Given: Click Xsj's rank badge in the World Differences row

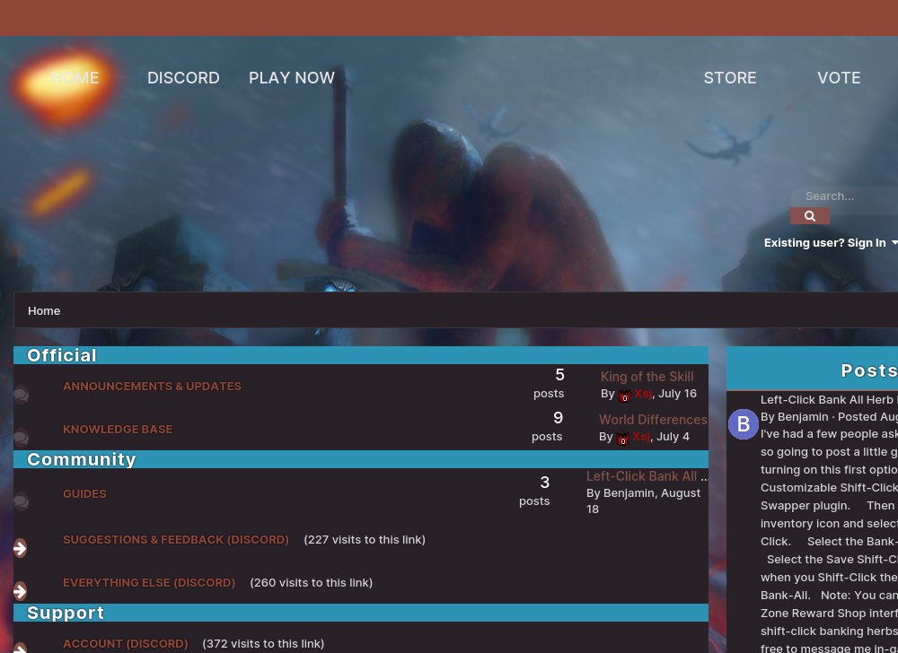Looking at the screenshot, I should point(622,438).
